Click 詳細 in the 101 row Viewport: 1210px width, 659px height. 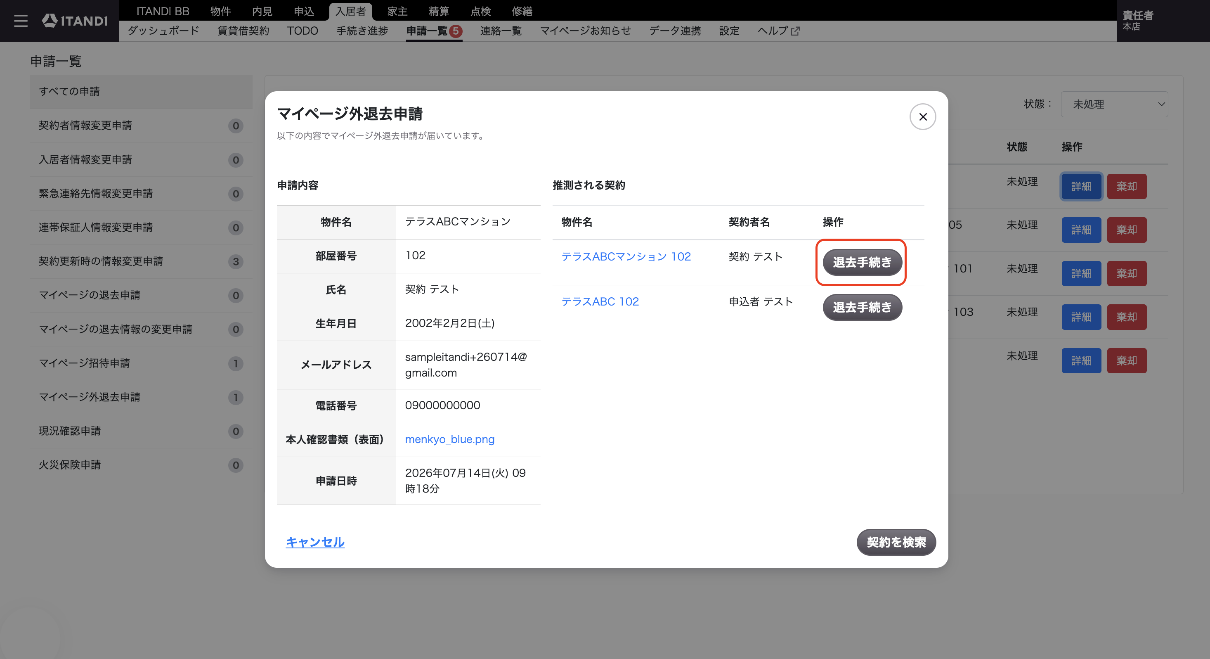point(1081,274)
